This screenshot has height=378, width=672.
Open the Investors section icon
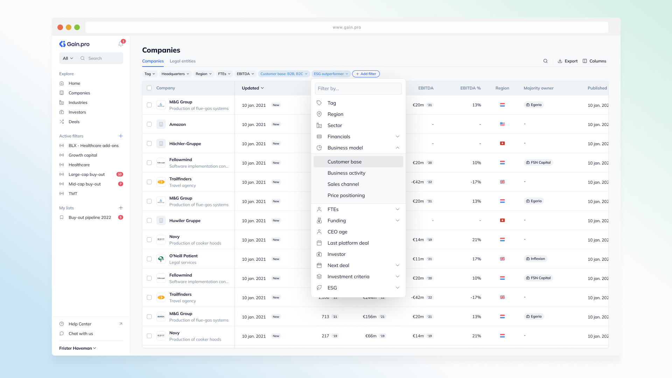[62, 112]
